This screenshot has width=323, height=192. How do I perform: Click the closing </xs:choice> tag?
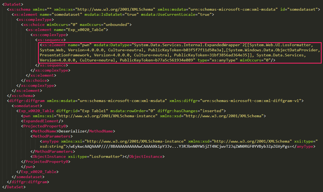point(35,80)
